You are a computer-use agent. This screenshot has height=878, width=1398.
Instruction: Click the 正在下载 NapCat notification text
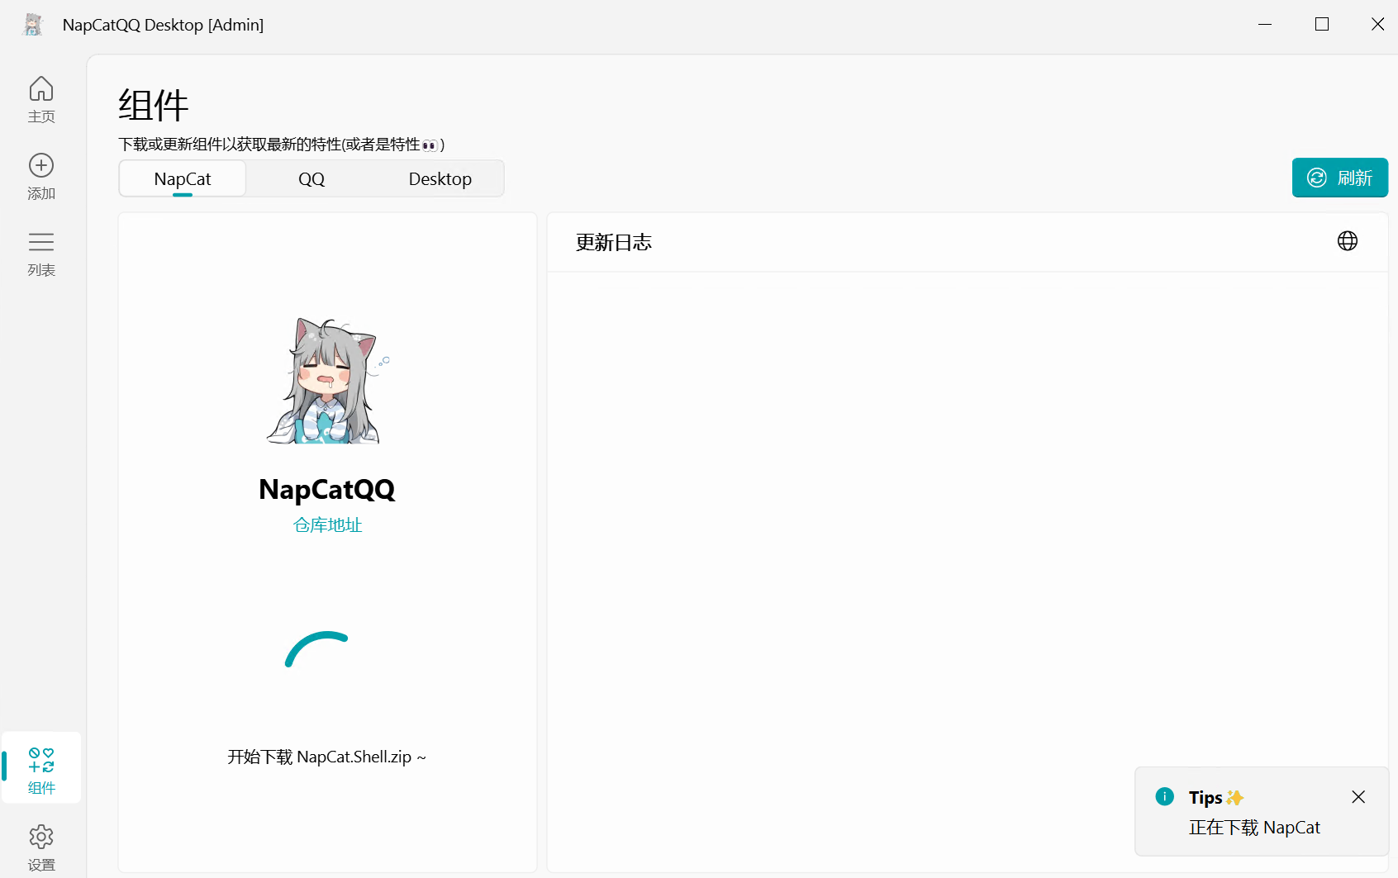pos(1254,828)
